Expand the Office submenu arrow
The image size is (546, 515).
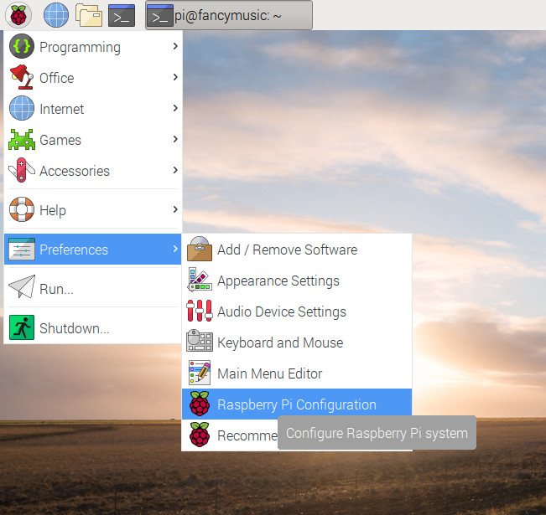pos(175,77)
